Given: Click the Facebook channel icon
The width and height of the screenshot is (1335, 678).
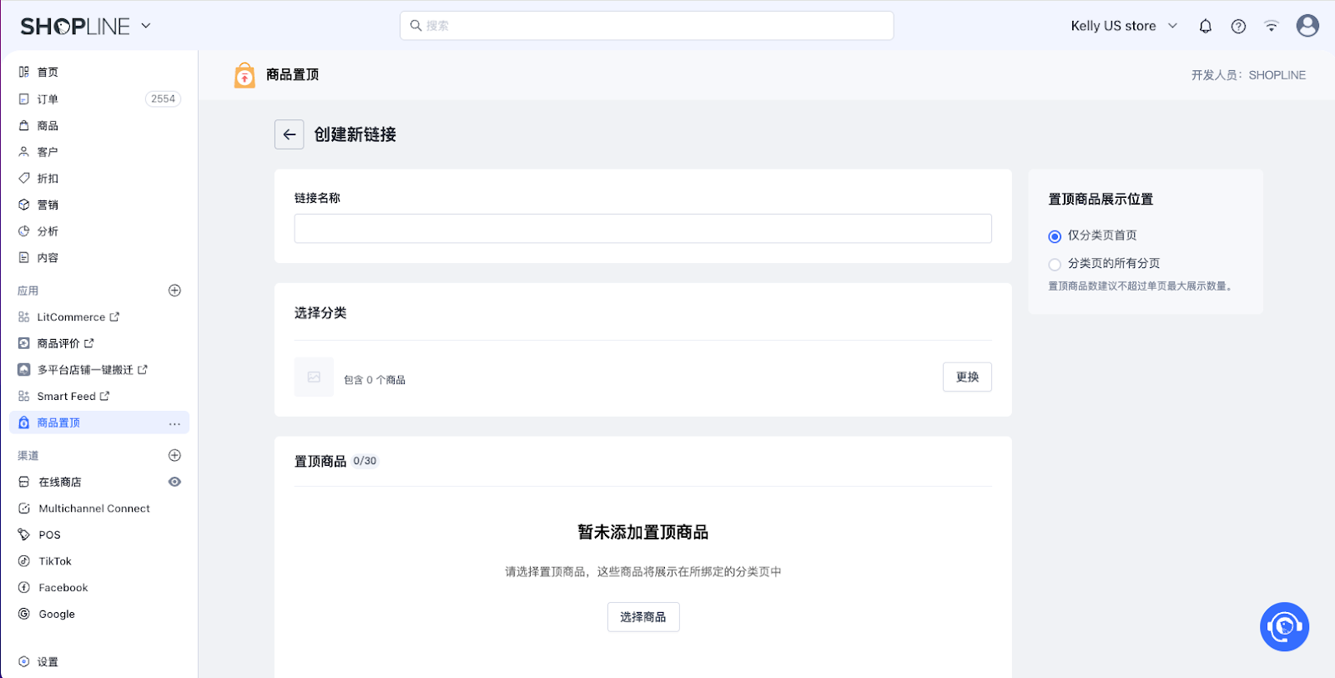Looking at the screenshot, I should pos(24,588).
